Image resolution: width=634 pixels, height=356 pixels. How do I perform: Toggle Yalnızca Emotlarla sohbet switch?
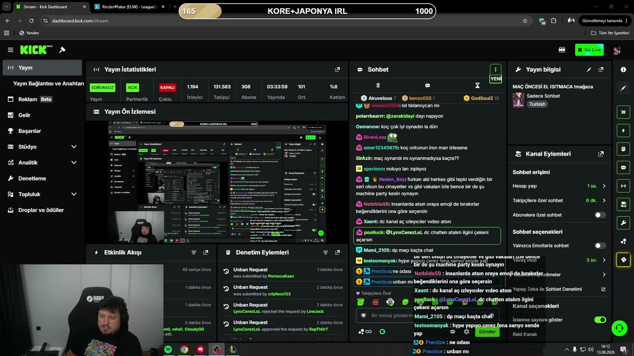(600, 246)
